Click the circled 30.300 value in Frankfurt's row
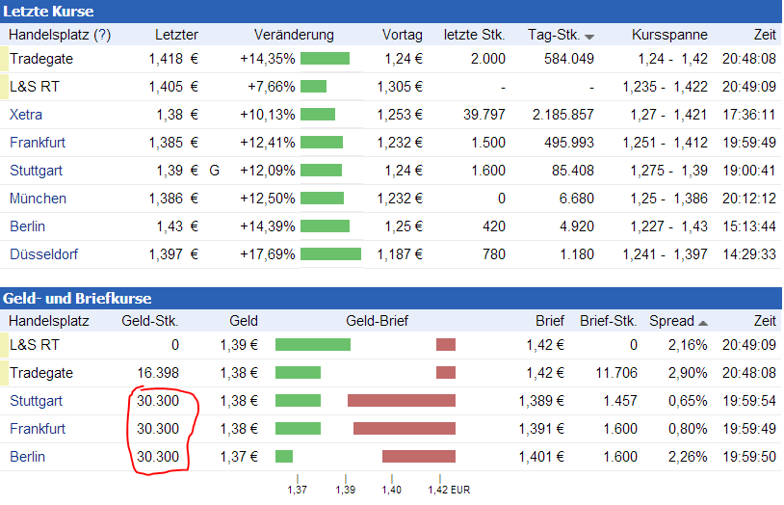Viewport: 784px width, 505px height. pos(158,429)
